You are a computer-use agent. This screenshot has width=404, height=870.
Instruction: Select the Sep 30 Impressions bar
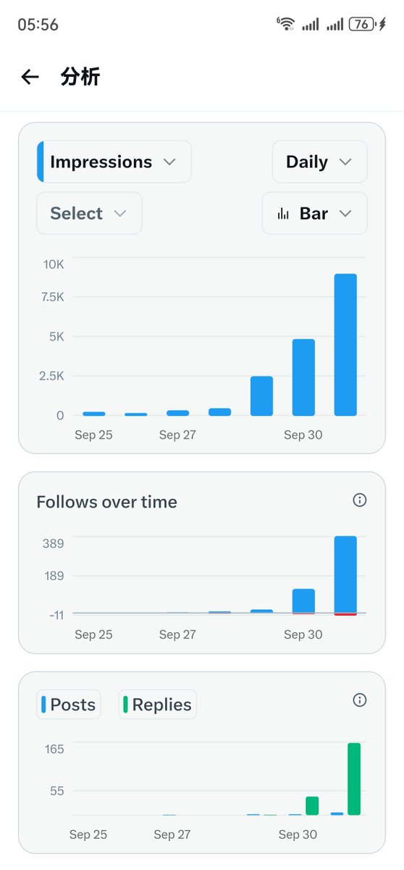tap(303, 378)
